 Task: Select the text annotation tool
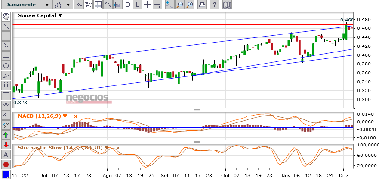point(6,155)
